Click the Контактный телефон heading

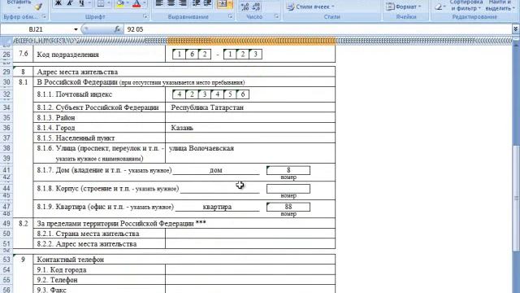[71, 260]
